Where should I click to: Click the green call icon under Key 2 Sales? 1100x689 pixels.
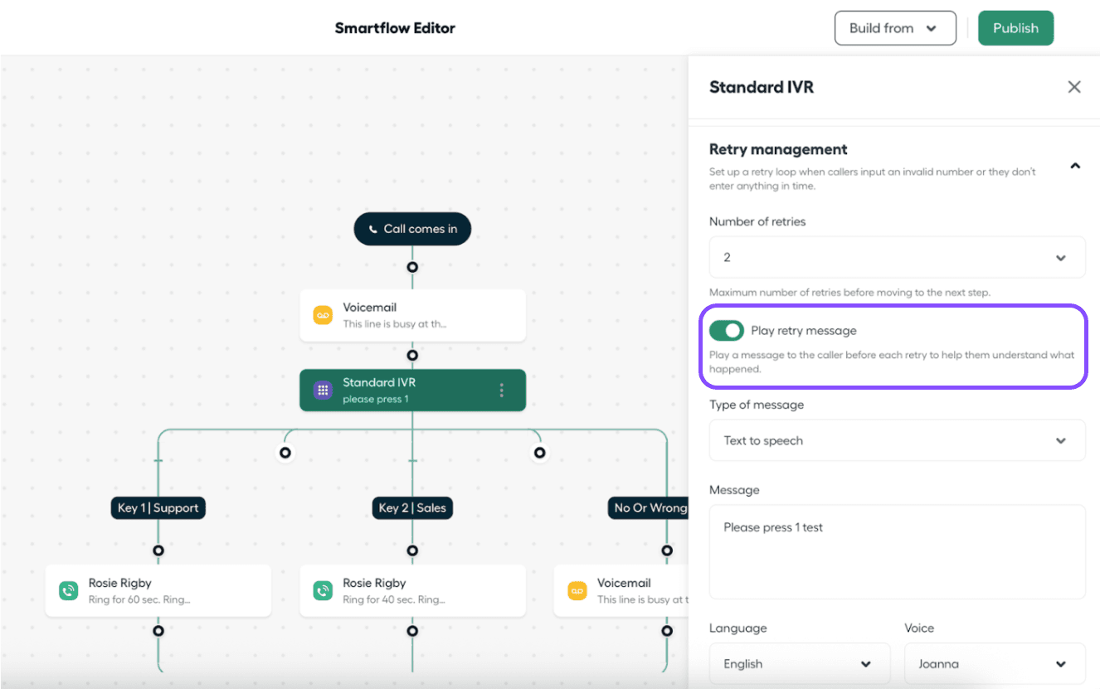click(x=322, y=590)
